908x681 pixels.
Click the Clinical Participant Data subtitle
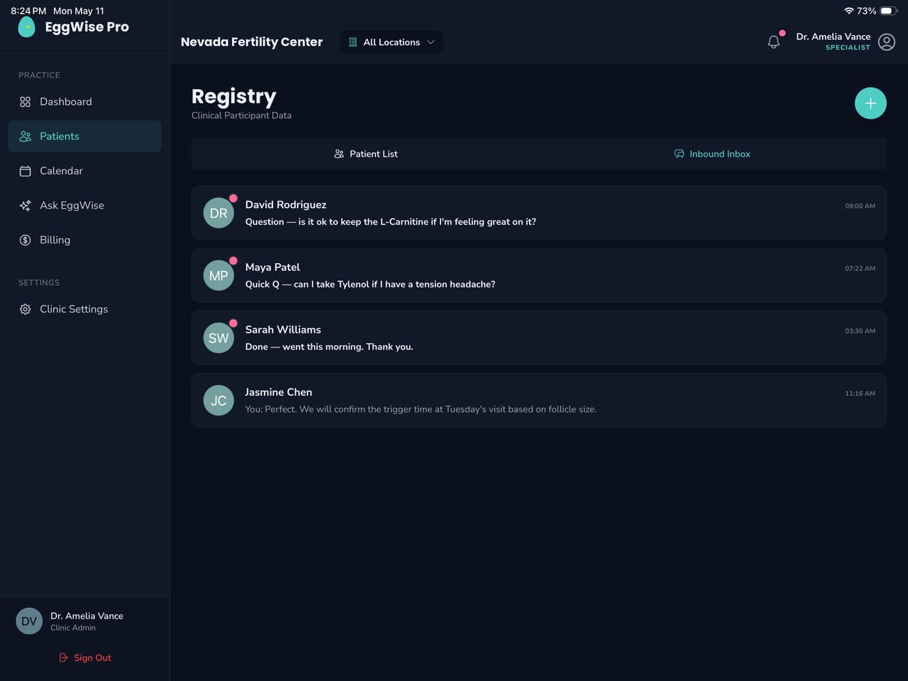click(x=241, y=116)
